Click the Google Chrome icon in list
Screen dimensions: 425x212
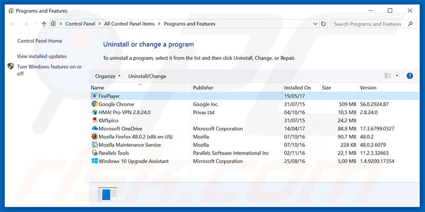94,104
